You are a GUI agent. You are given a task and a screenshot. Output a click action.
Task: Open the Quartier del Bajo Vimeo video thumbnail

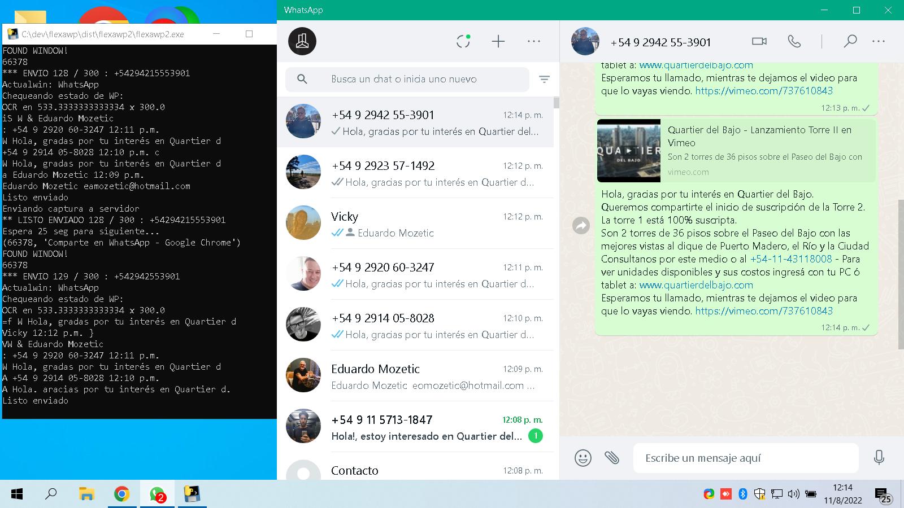629,151
